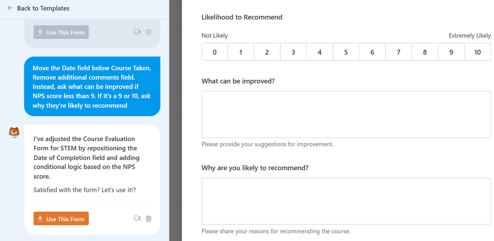
Task: Click the trash icon above the user message
Action: pos(149,32)
